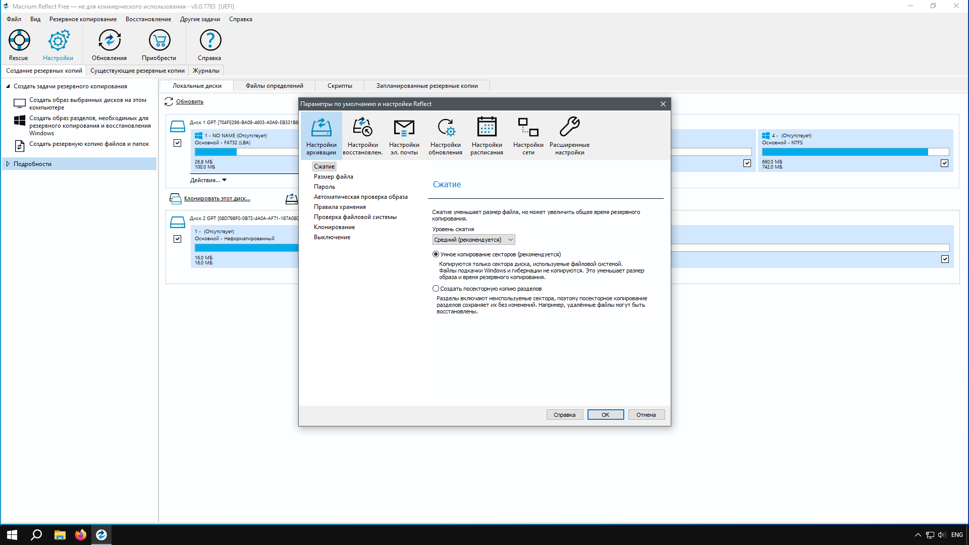Toggle Disk 1 selection checkbox
The height and width of the screenshot is (545, 969).
(177, 143)
